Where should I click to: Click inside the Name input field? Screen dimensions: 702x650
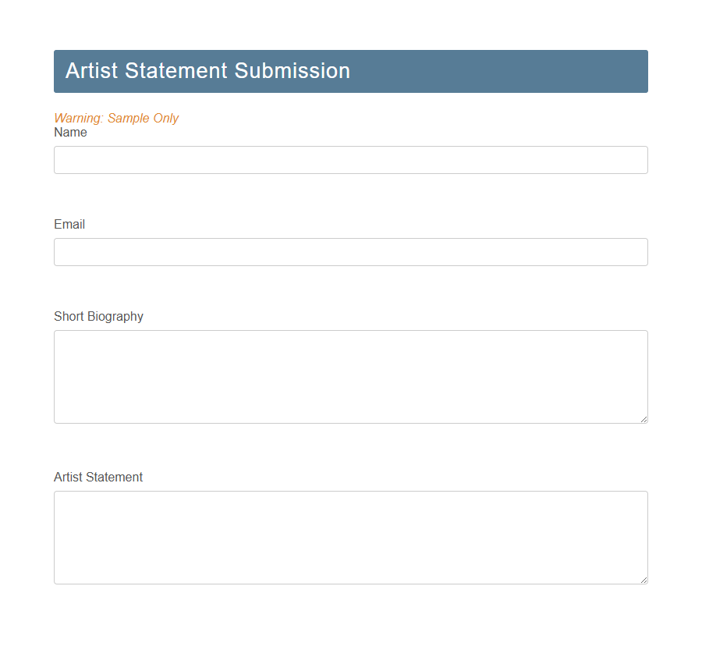(x=350, y=159)
